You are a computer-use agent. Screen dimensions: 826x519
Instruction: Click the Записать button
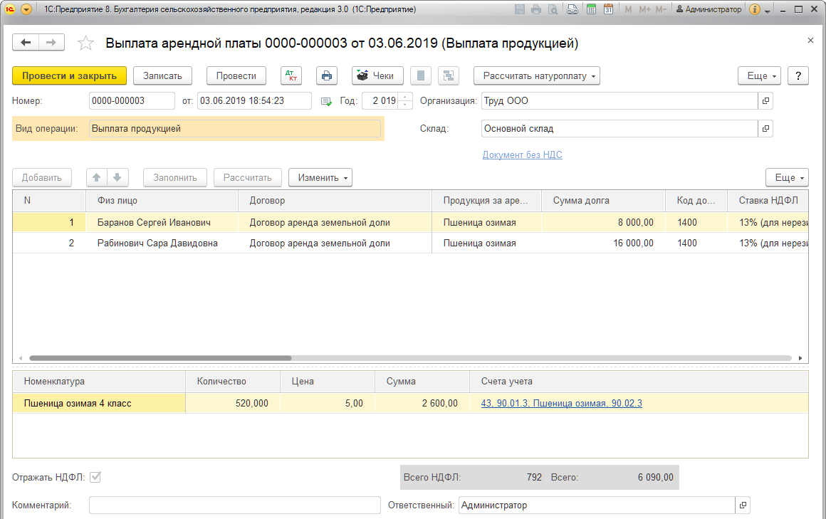pyautogui.click(x=162, y=76)
